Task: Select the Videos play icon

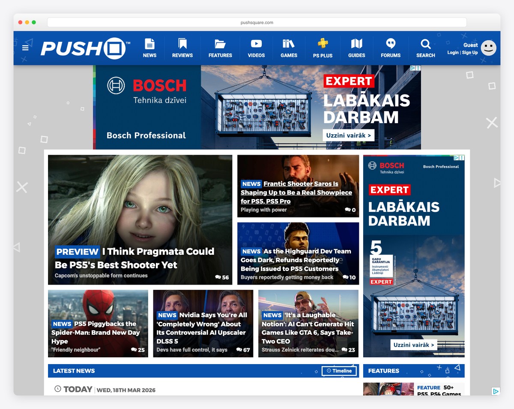Action: (x=256, y=44)
